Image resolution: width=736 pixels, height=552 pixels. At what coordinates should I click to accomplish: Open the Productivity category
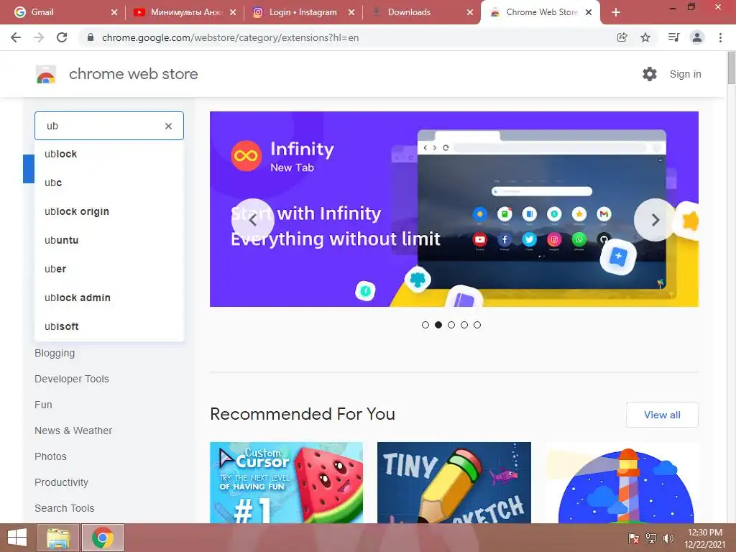[x=61, y=482]
